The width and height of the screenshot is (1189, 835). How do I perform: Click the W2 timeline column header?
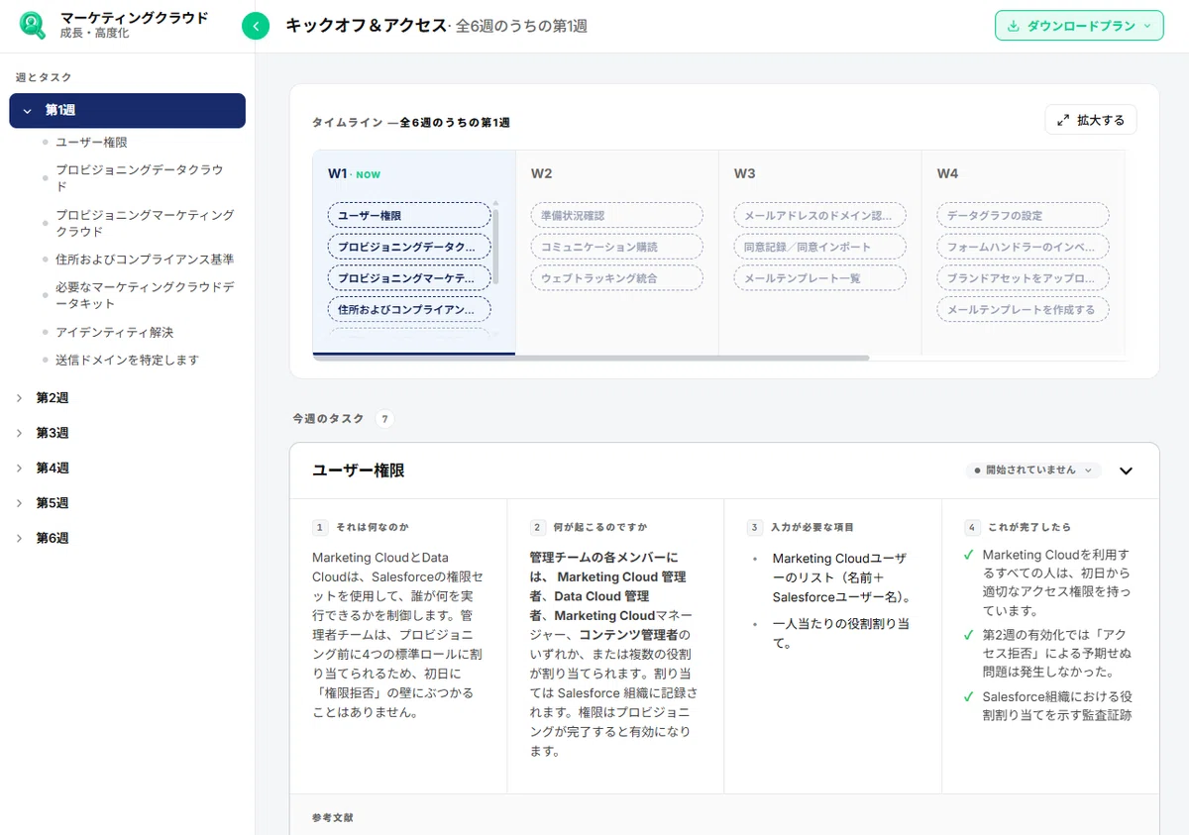point(541,173)
